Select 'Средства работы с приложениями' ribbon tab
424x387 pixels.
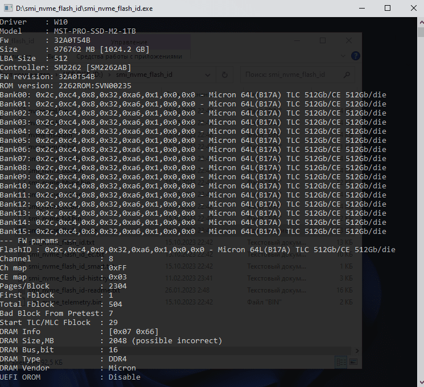coord(129,56)
